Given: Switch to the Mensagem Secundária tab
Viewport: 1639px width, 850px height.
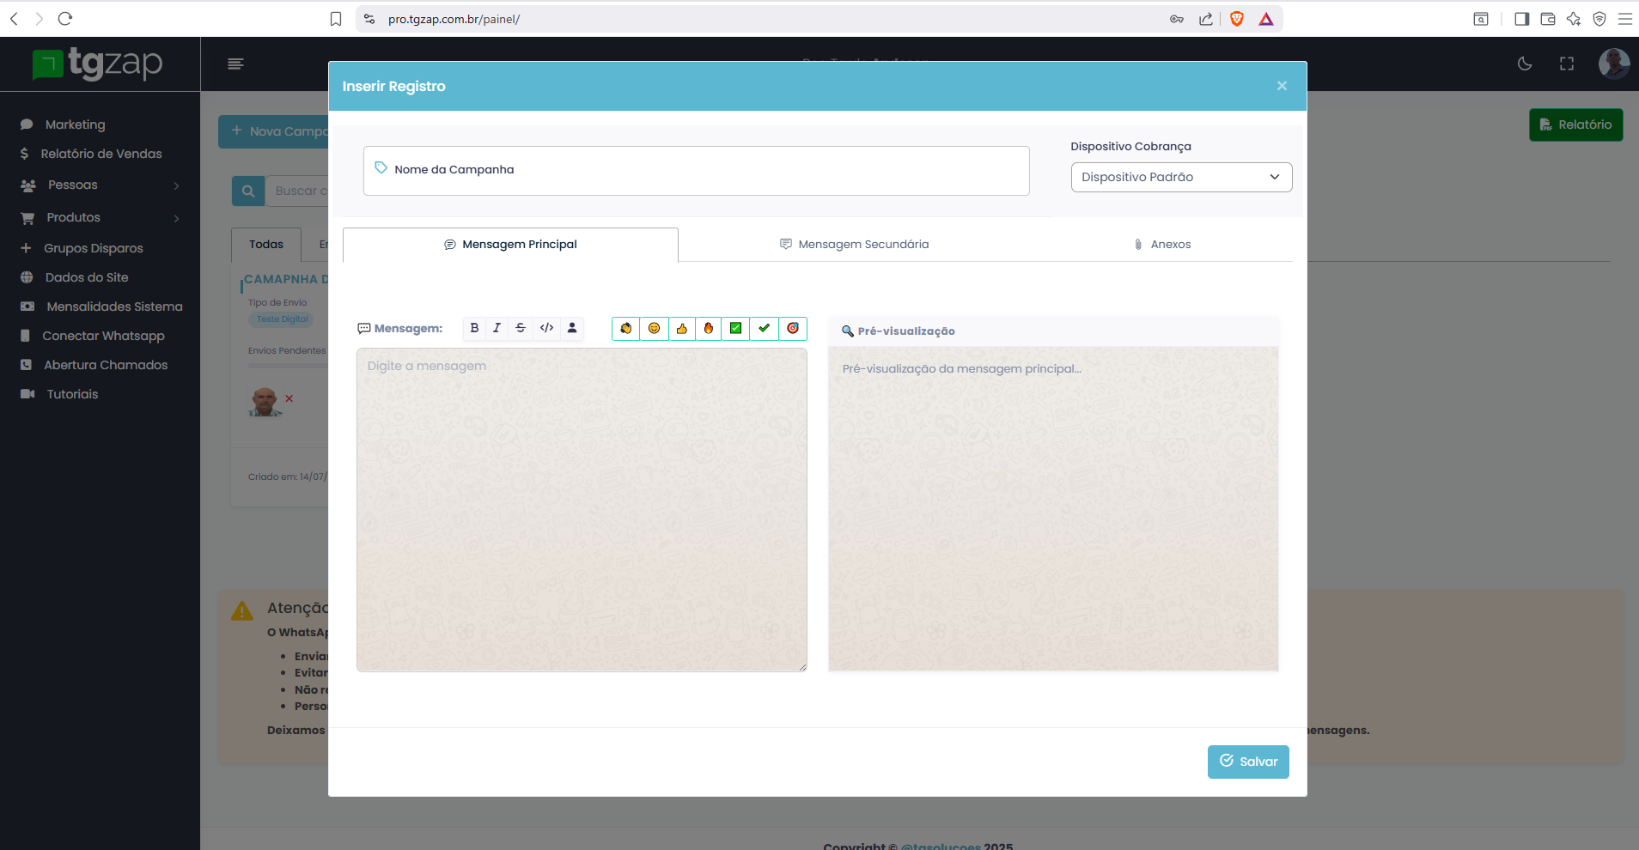Looking at the screenshot, I should tap(854, 245).
